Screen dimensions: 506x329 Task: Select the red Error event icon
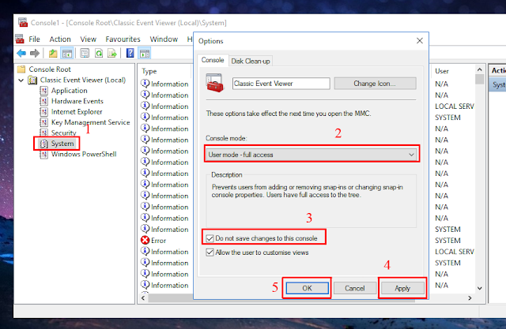(145, 241)
